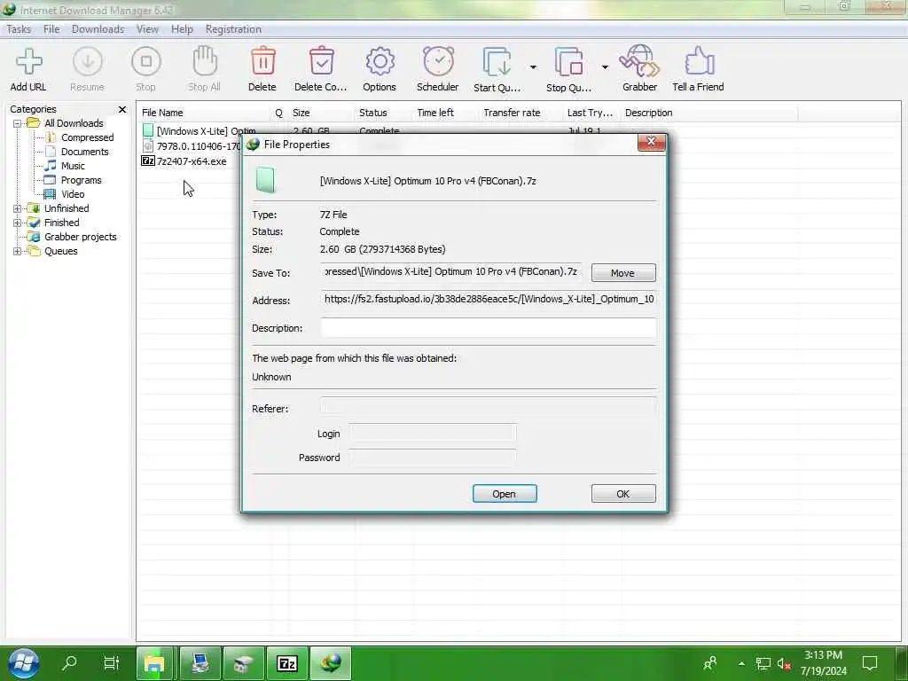Collapse the All Downloads tree node

[18, 123]
